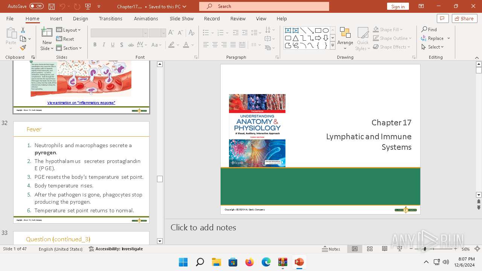This screenshot has width=482, height=271.
Task: Click the Text Shadow icon
Action: click(122, 45)
